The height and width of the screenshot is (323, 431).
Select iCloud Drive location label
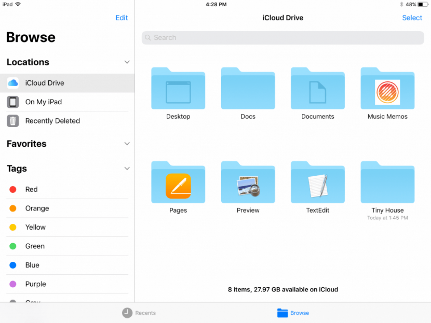pyautogui.click(x=44, y=83)
